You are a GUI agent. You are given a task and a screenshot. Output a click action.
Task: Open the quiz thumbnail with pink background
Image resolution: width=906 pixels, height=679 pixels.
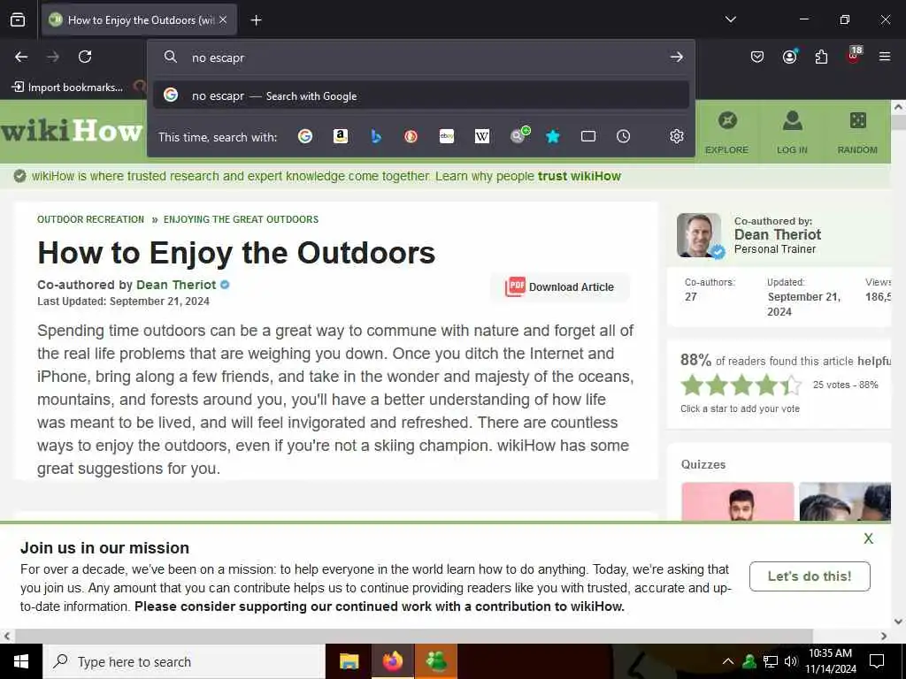(x=738, y=501)
